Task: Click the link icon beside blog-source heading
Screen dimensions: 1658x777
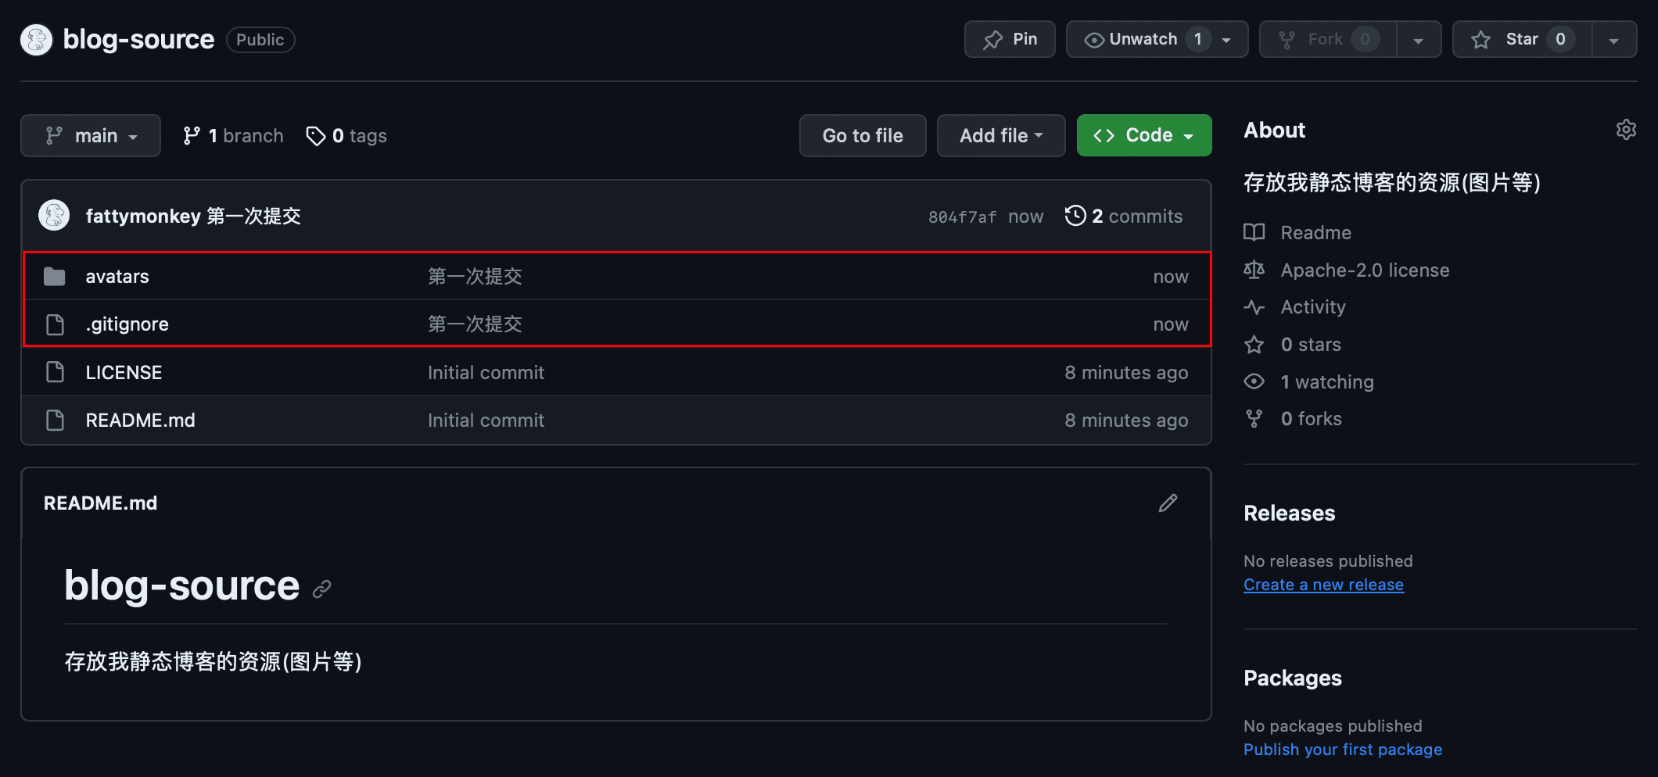Action: point(322,589)
